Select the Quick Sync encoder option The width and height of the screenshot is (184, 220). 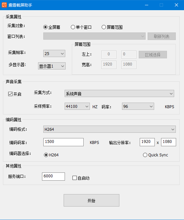pos(155,155)
